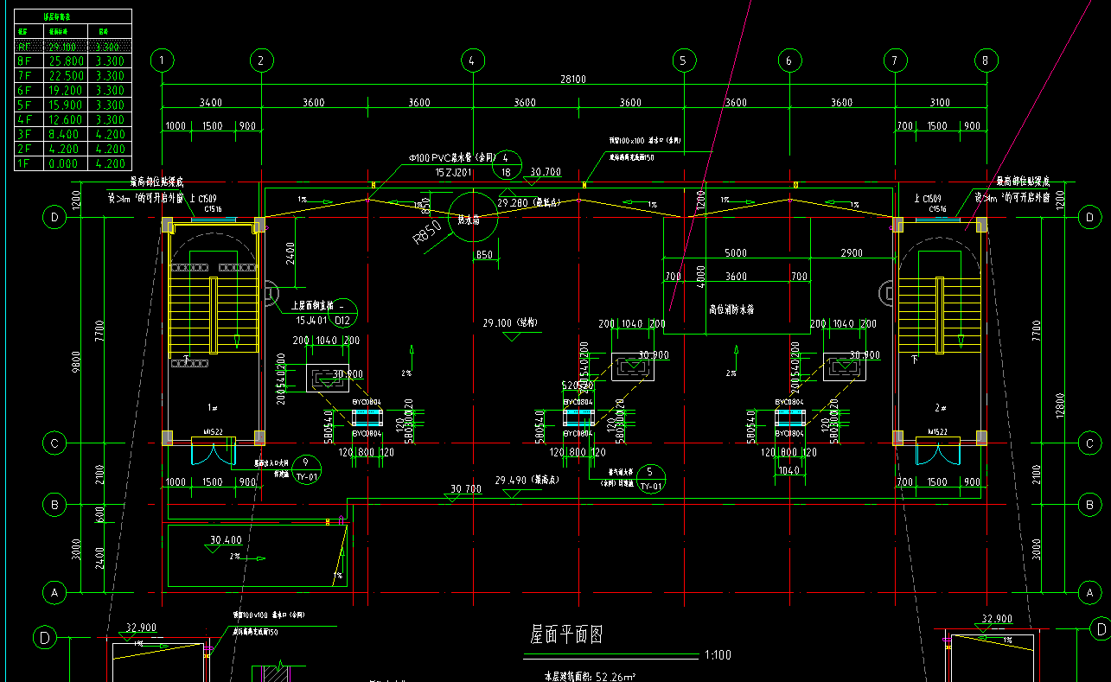Image resolution: width=1111 pixels, height=682 pixels.
Task: Select the TY-01 detail callout numbered 5
Action: click(x=651, y=479)
